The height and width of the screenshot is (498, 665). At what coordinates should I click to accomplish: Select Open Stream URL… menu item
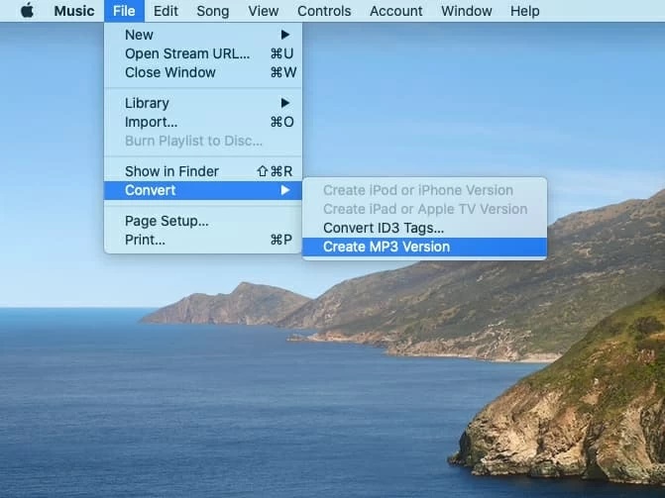187,53
